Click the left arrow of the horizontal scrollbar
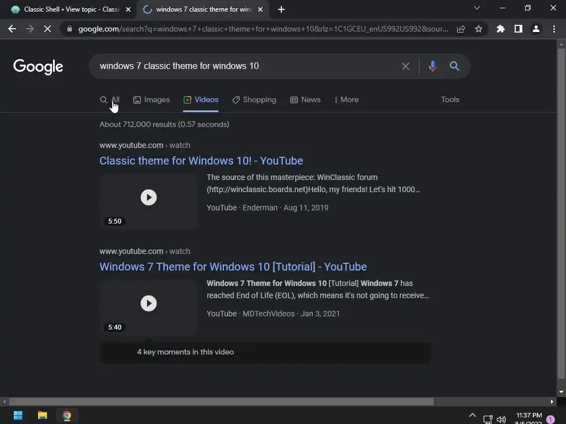The width and height of the screenshot is (566, 424). (x=4, y=401)
